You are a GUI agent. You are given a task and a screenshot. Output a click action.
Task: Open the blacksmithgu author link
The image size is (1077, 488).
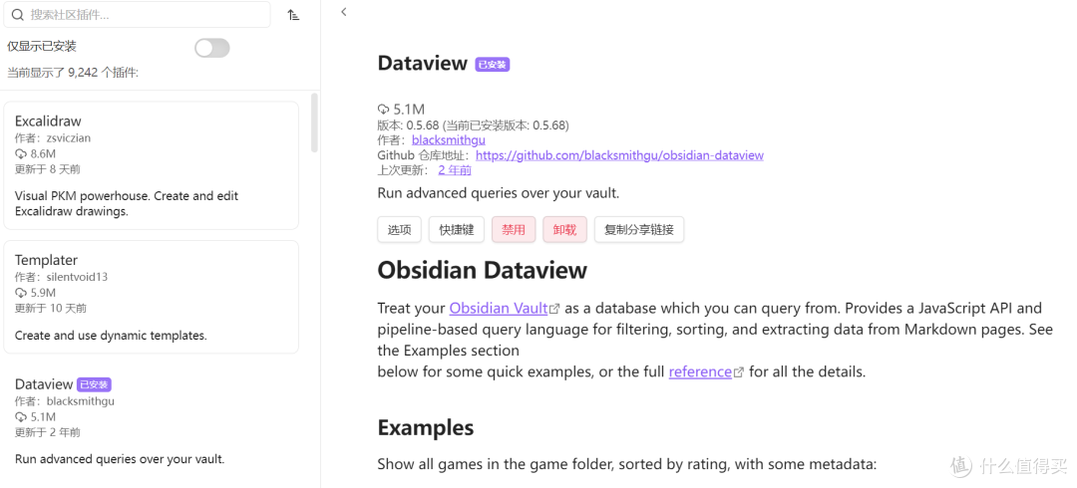449,140
